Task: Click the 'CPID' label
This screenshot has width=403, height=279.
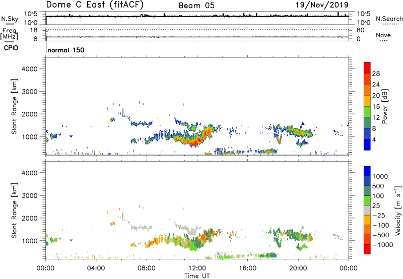Action: pos(11,48)
